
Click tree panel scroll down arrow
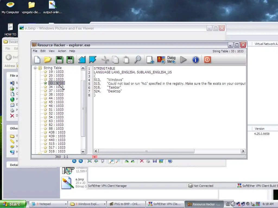pos(83,151)
